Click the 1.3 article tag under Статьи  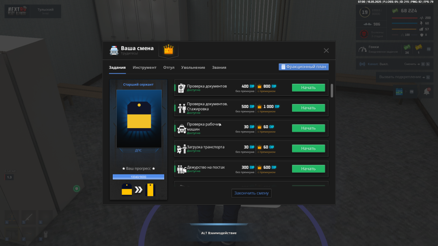point(9,177)
